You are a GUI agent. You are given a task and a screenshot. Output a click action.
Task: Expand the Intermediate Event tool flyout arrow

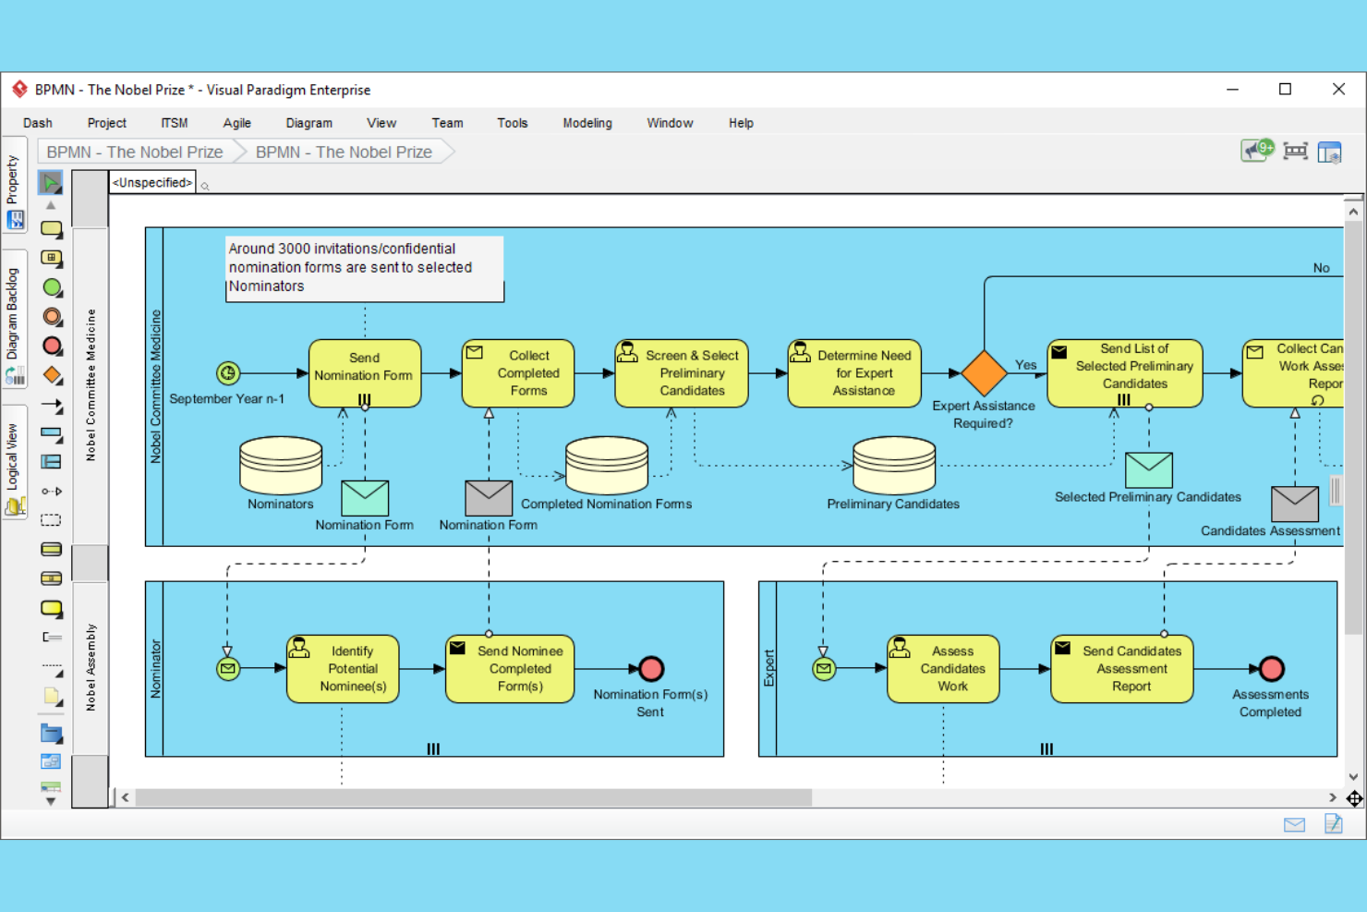tap(59, 323)
